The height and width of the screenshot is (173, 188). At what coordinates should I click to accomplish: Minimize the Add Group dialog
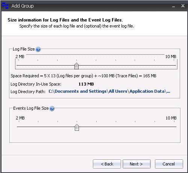(x=173, y=6)
